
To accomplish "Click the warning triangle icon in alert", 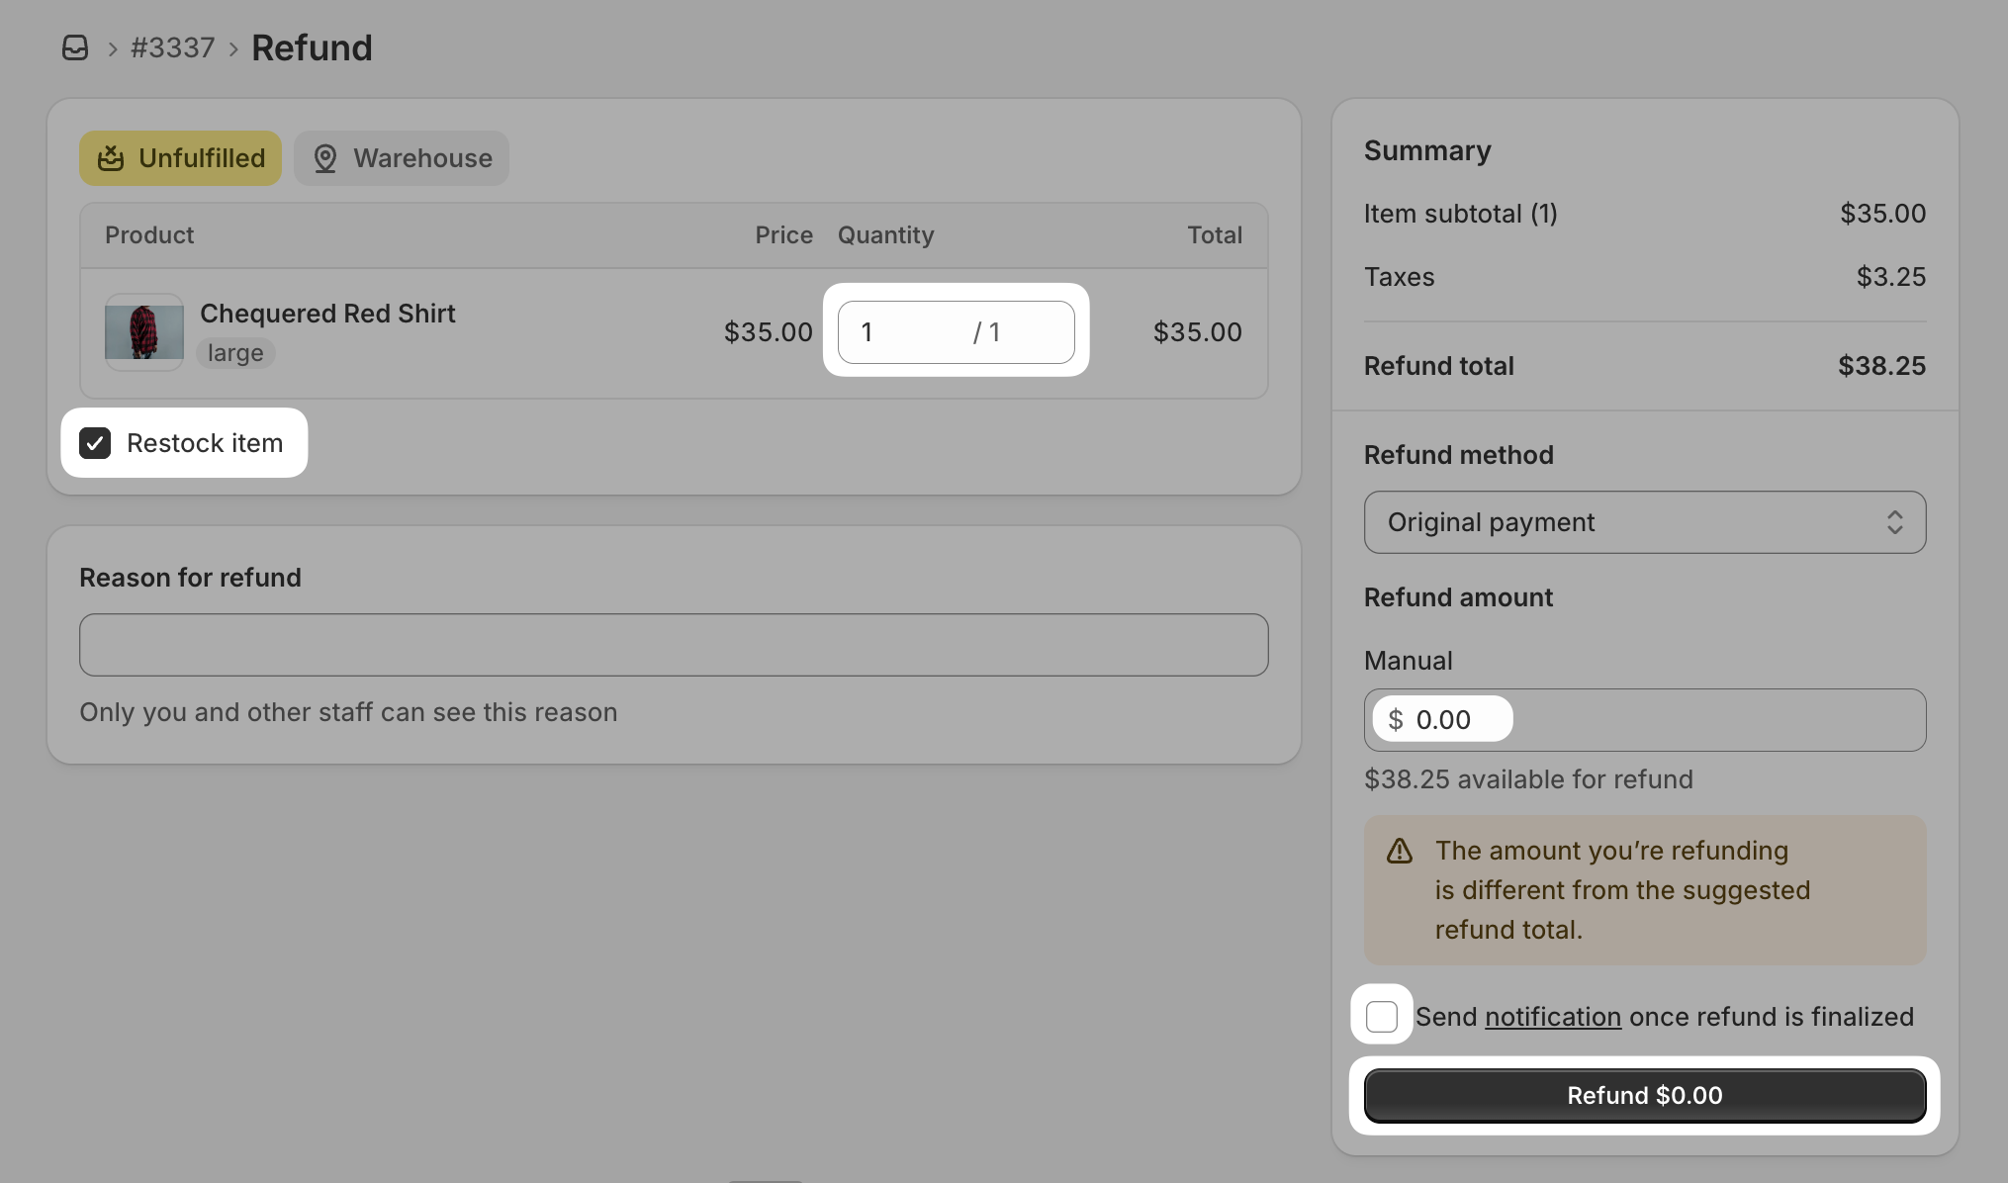I will pyautogui.click(x=1399, y=851).
